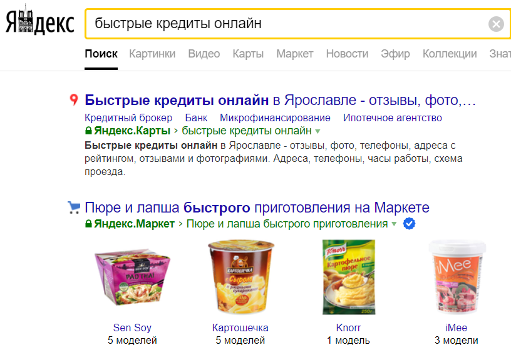Click the Микрофинансирование category link
The image size is (511, 360).
point(275,117)
